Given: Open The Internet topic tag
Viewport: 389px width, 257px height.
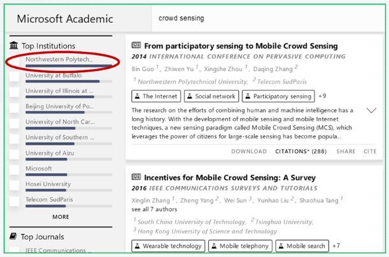Looking at the screenshot, I should 156,96.
